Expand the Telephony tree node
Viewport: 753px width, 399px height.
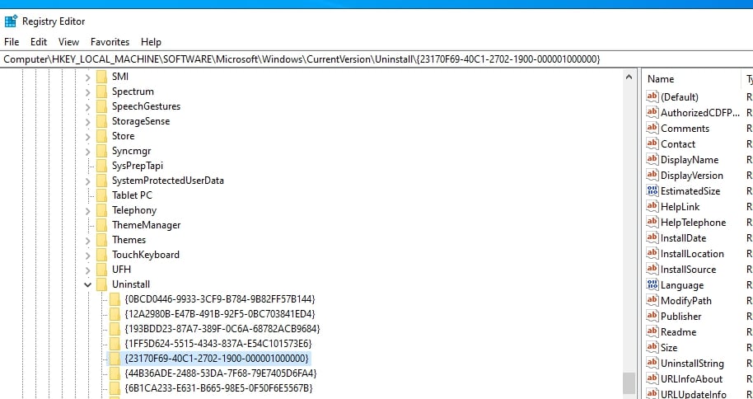pyautogui.click(x=88, y=210)
